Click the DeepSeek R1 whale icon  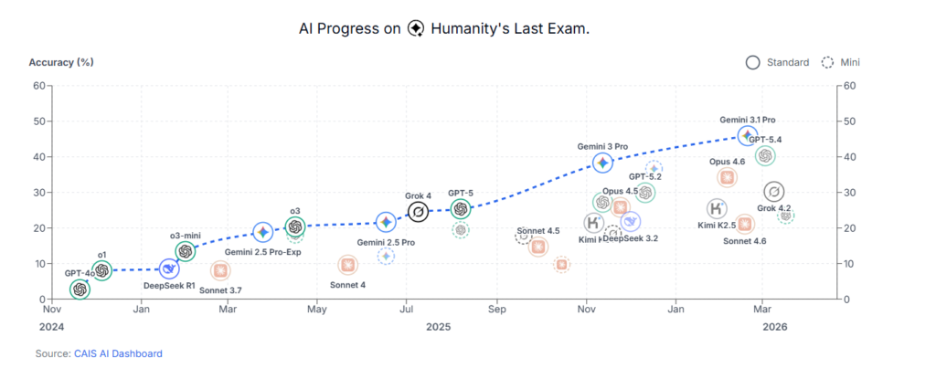pos(169,268)
